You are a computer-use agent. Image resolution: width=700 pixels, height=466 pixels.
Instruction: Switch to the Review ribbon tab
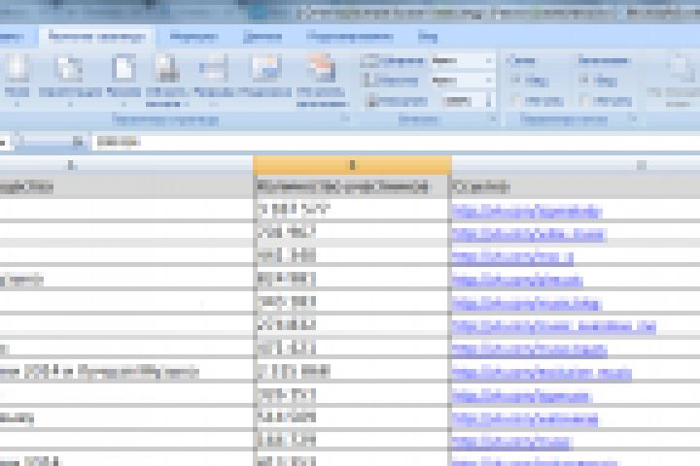point(350,37)
